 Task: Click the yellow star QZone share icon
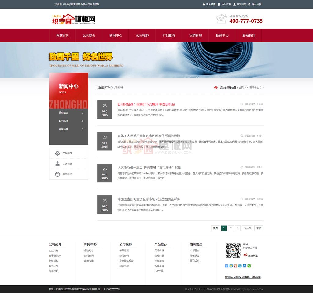point(231,266)
